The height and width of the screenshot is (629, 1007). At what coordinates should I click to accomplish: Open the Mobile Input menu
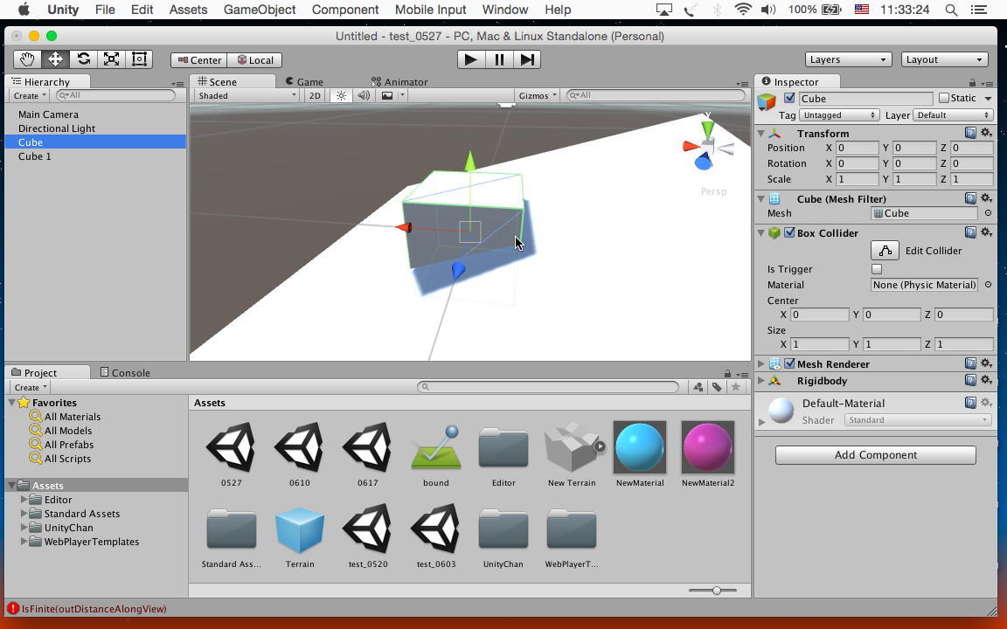(x=430, y=10)
